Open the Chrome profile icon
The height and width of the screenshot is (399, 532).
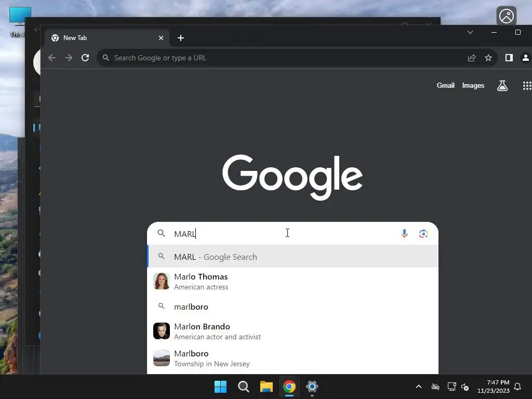click(x=526, y=58)
